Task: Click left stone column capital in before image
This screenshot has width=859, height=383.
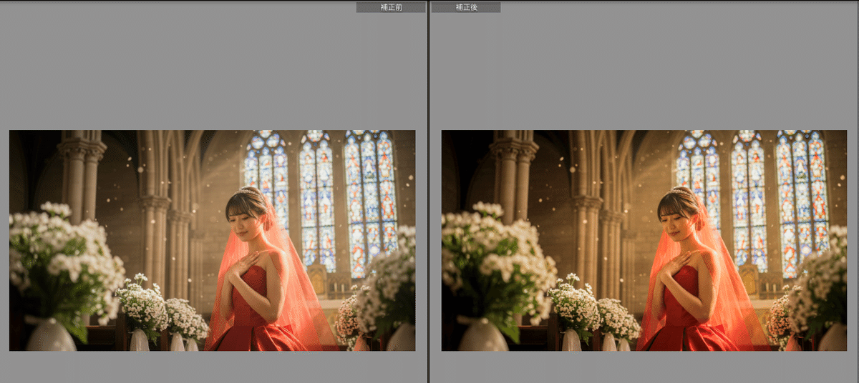Action: [82, 151]
